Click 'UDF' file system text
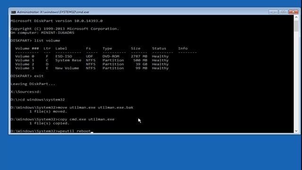The width and height of the screenshot is (302, 170). (89, 56)
